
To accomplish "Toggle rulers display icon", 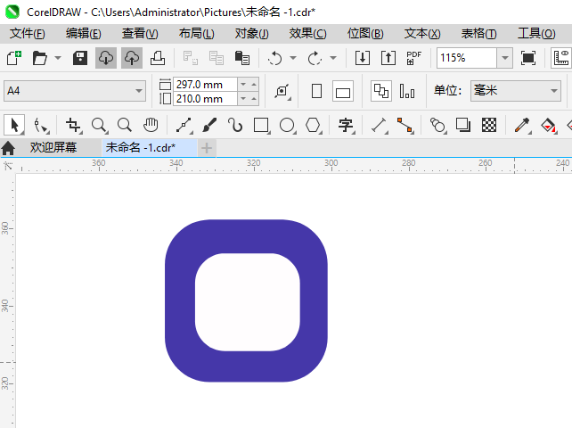I will (x=561, y=58).
